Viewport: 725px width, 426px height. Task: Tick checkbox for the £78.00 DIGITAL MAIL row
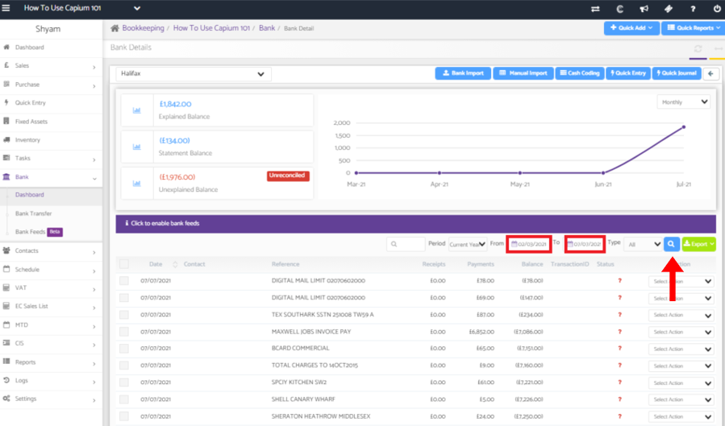[124, 280]
